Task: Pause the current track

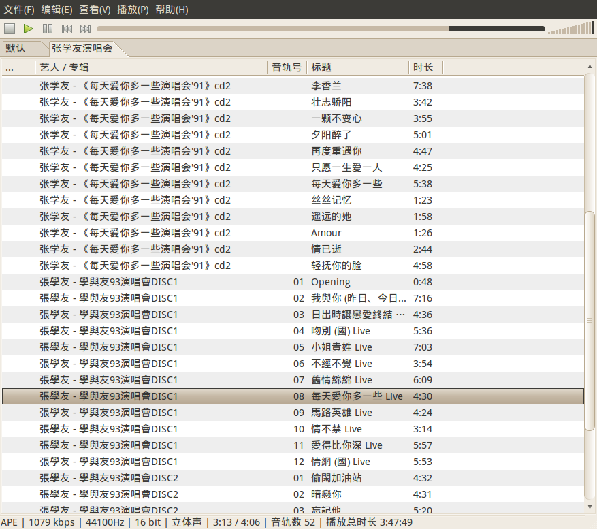Action: click(48, 29)
